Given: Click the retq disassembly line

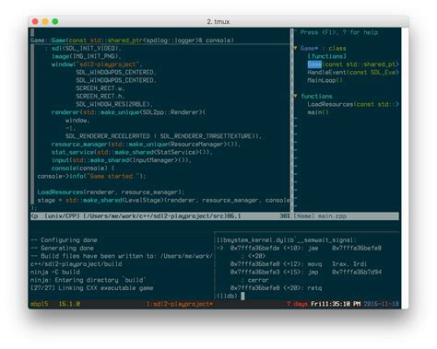Looking at the screenshot, I should click(276, 288).
